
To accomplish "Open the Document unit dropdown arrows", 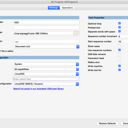I will click(x=78, y=47).
